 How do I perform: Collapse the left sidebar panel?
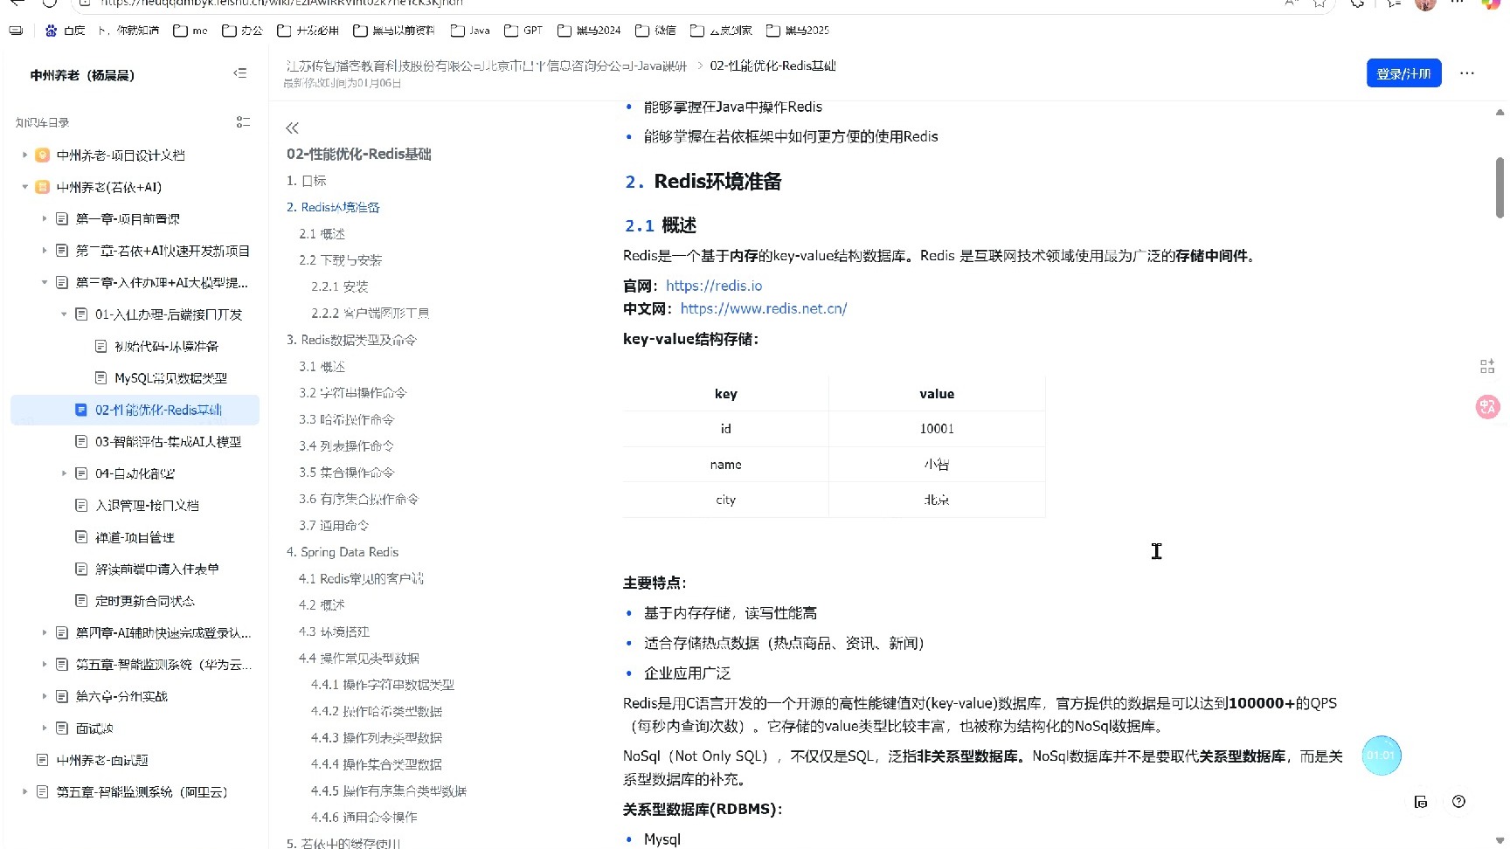pyautogui.click(x=240, y=73)
